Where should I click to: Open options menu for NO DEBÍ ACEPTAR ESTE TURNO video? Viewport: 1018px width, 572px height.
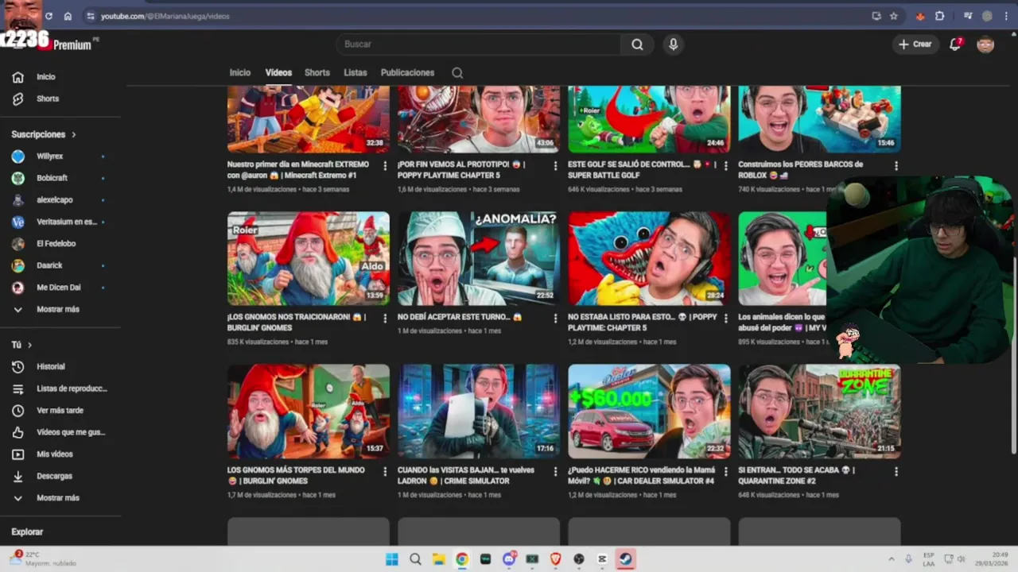(x=555, y=319)
